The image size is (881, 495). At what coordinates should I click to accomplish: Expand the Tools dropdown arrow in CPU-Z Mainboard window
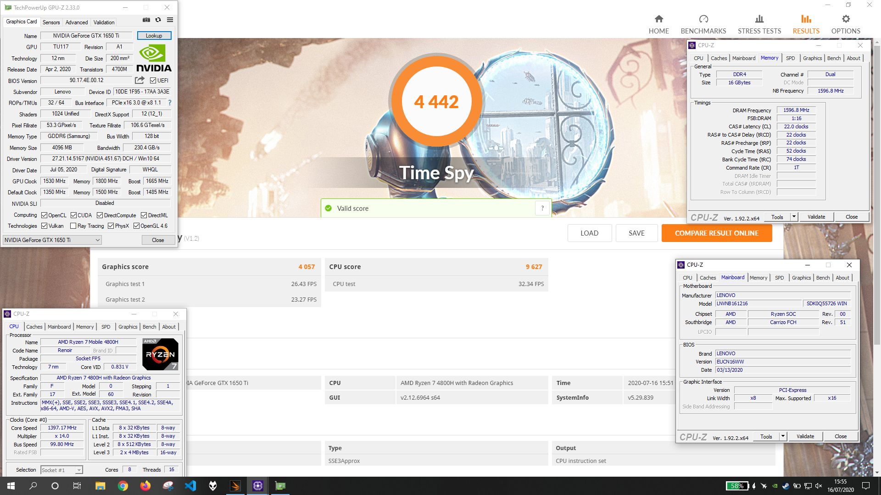tap(783, 436)
